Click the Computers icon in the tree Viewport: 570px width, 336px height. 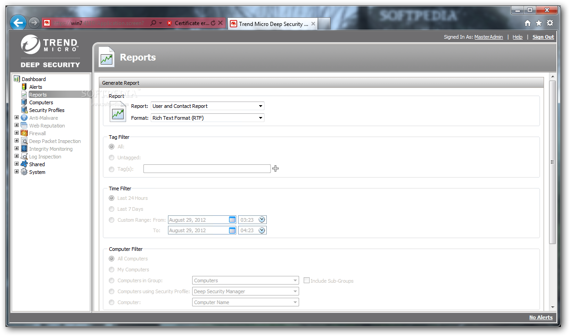click(24, 102)
